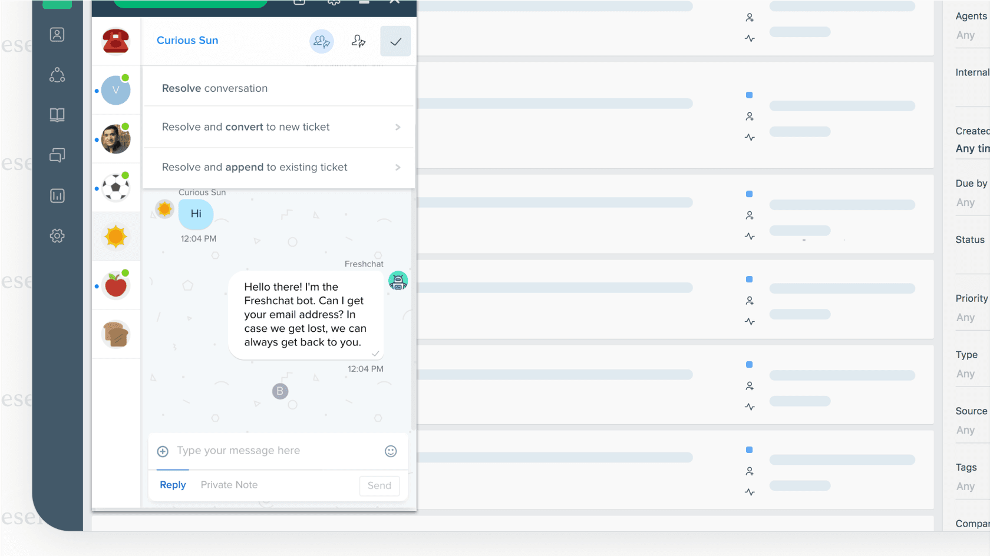Switch to the Private Note tab
990x556 pixels.
point(229,484)
